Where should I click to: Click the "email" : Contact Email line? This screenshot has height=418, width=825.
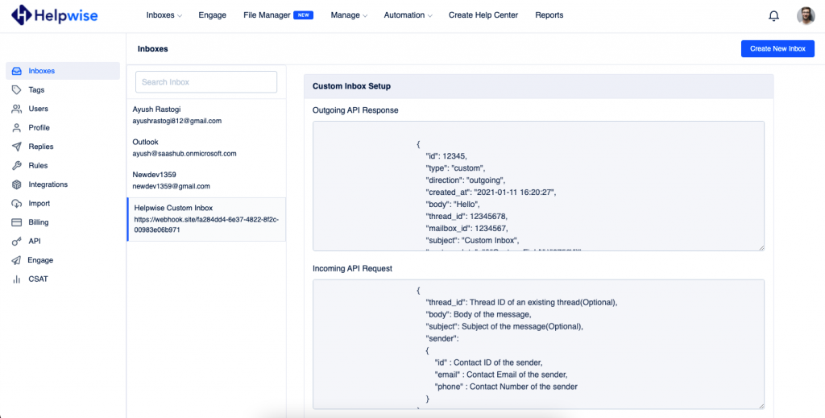point(501,375)
